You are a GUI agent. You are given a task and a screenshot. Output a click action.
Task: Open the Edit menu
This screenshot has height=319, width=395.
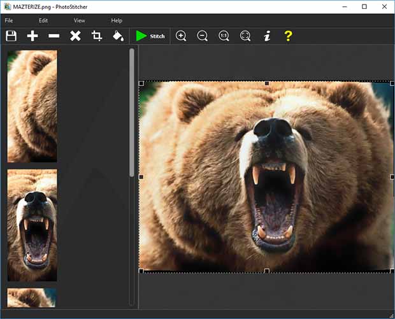pyautogui.click(x=43, y=20)
